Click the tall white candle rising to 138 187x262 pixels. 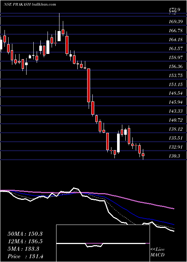click(119, 143)
